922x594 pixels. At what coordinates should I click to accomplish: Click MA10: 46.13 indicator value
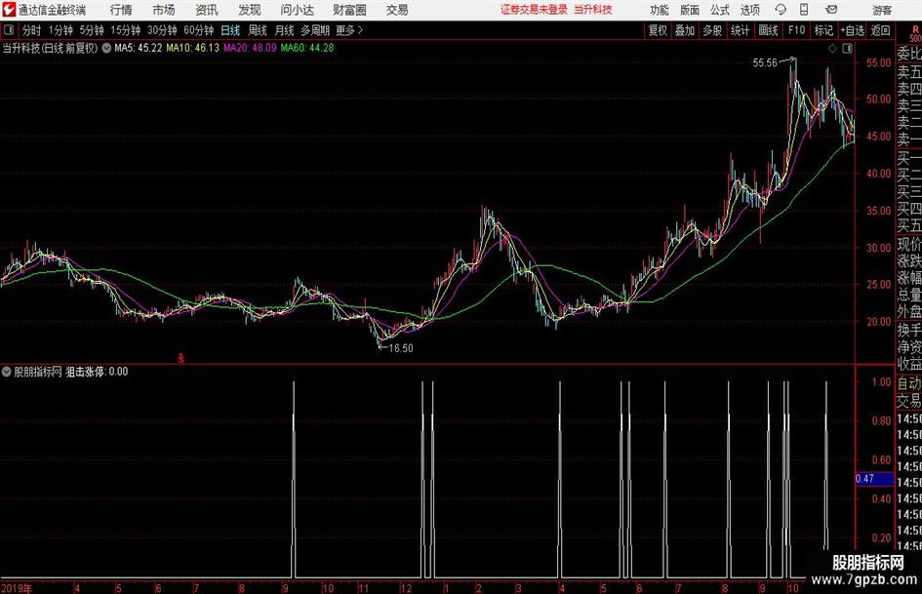click(x=192, y=48)
